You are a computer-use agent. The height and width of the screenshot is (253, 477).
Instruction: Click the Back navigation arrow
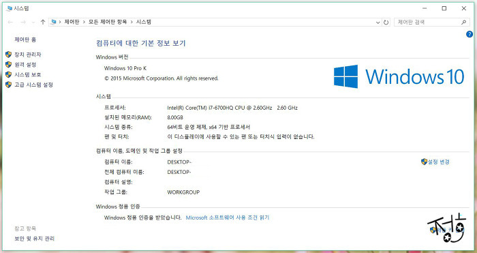click(10, 23)
